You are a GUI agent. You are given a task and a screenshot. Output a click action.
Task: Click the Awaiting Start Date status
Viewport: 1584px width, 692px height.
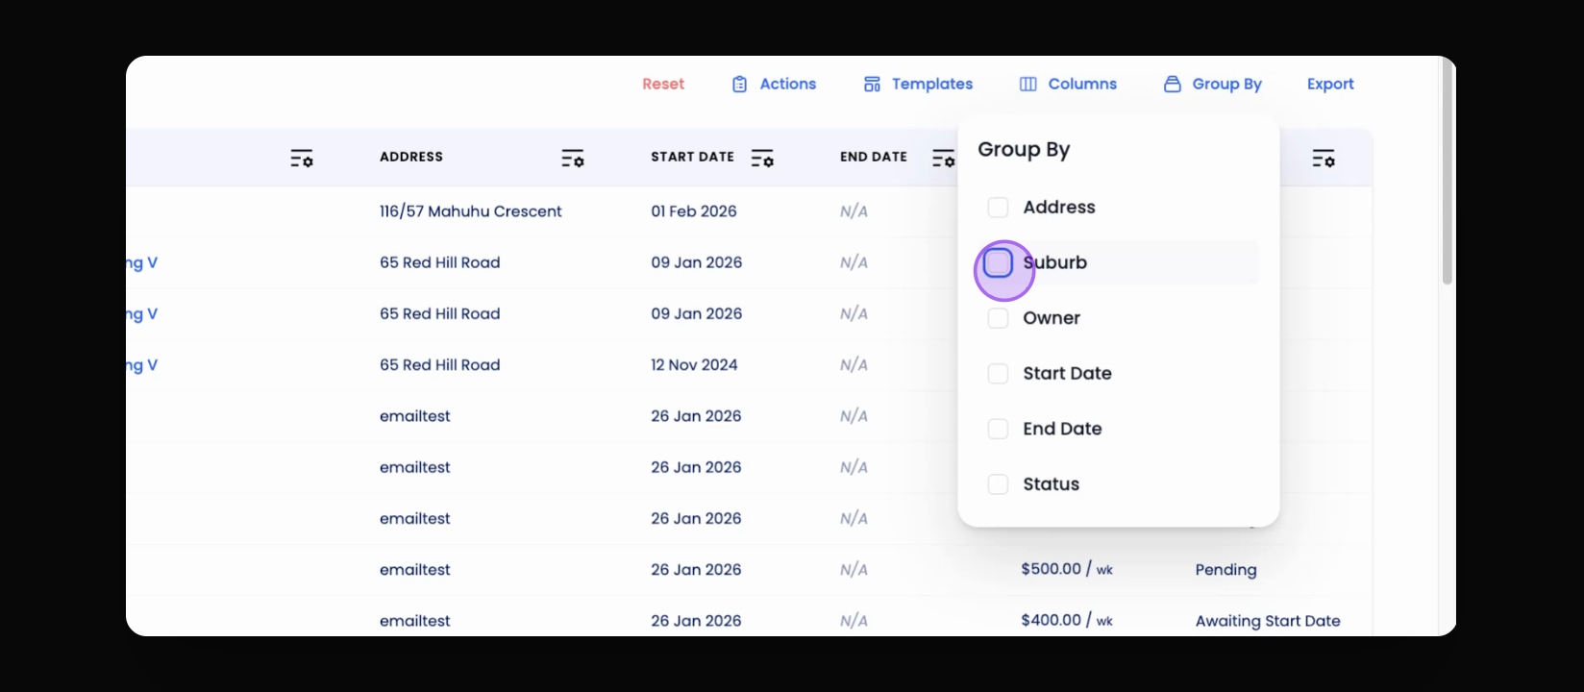coord(1268,621)
